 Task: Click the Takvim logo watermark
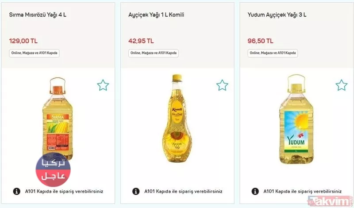pyautogui.click(x=331, y=200)
